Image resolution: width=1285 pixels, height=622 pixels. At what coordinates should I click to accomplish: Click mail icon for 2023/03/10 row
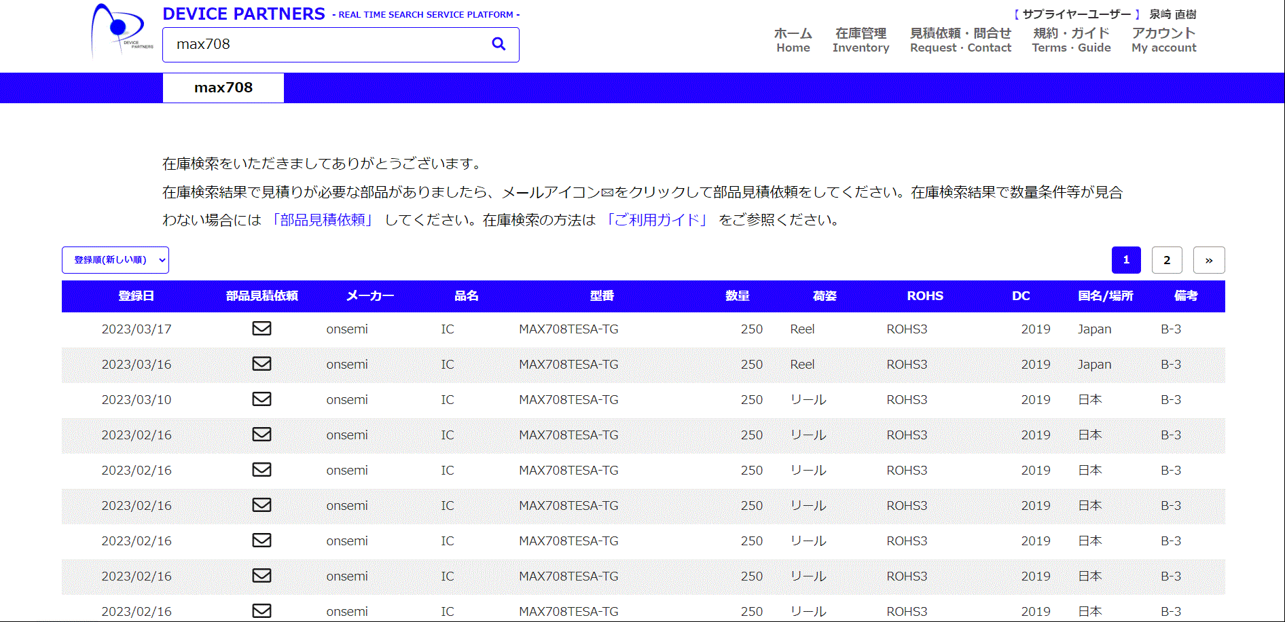(261, 399)
